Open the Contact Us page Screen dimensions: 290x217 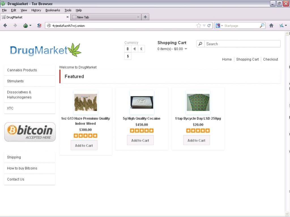pos(29,179)
